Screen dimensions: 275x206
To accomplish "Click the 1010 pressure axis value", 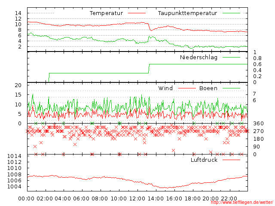I will 14,168.
